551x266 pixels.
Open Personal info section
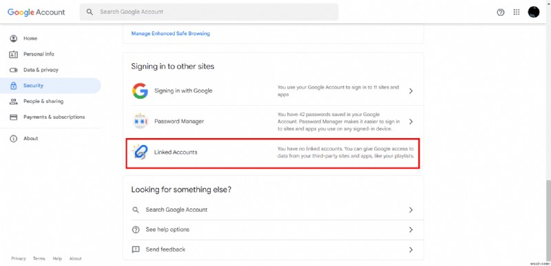pyautogui.click(x=50, y=54)
